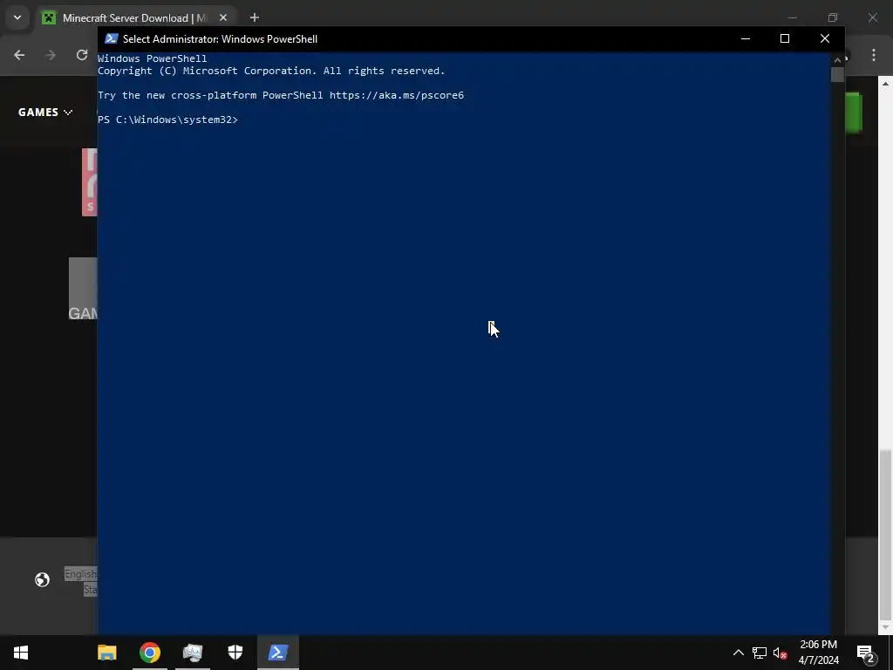The image size is (893, 670).
Task: Close the Administrator PowerShell window
Action: click(x=825, y=38)
